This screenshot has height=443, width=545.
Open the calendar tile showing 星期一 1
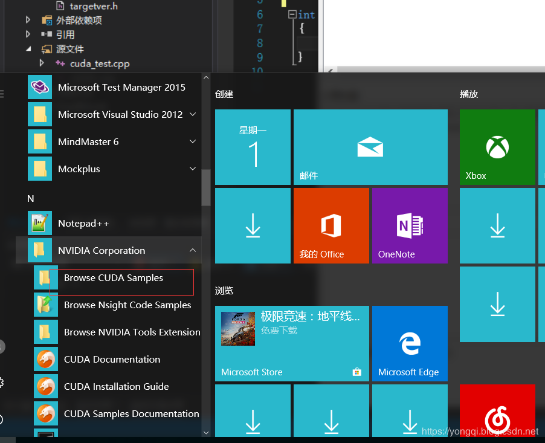pos(253,147)
